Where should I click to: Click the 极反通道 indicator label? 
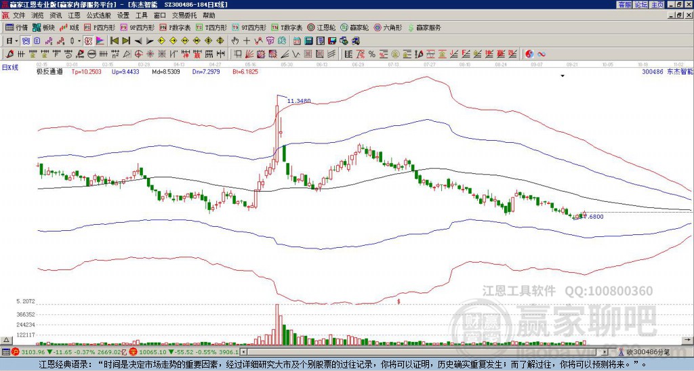click(49, 71)
